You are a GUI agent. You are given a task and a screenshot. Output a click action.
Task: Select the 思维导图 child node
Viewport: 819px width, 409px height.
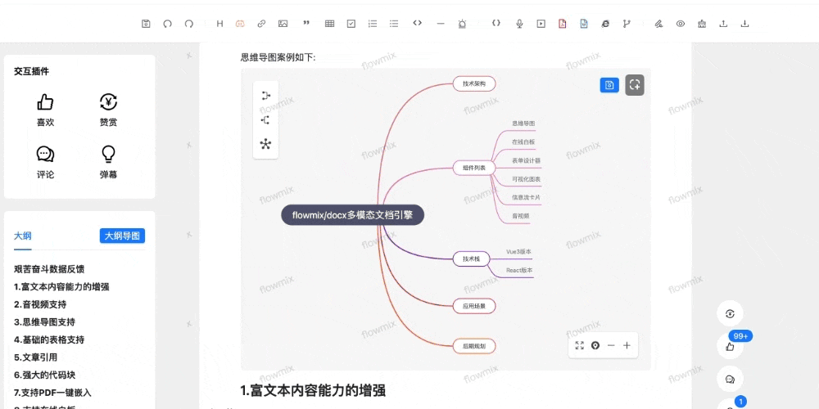523,124
